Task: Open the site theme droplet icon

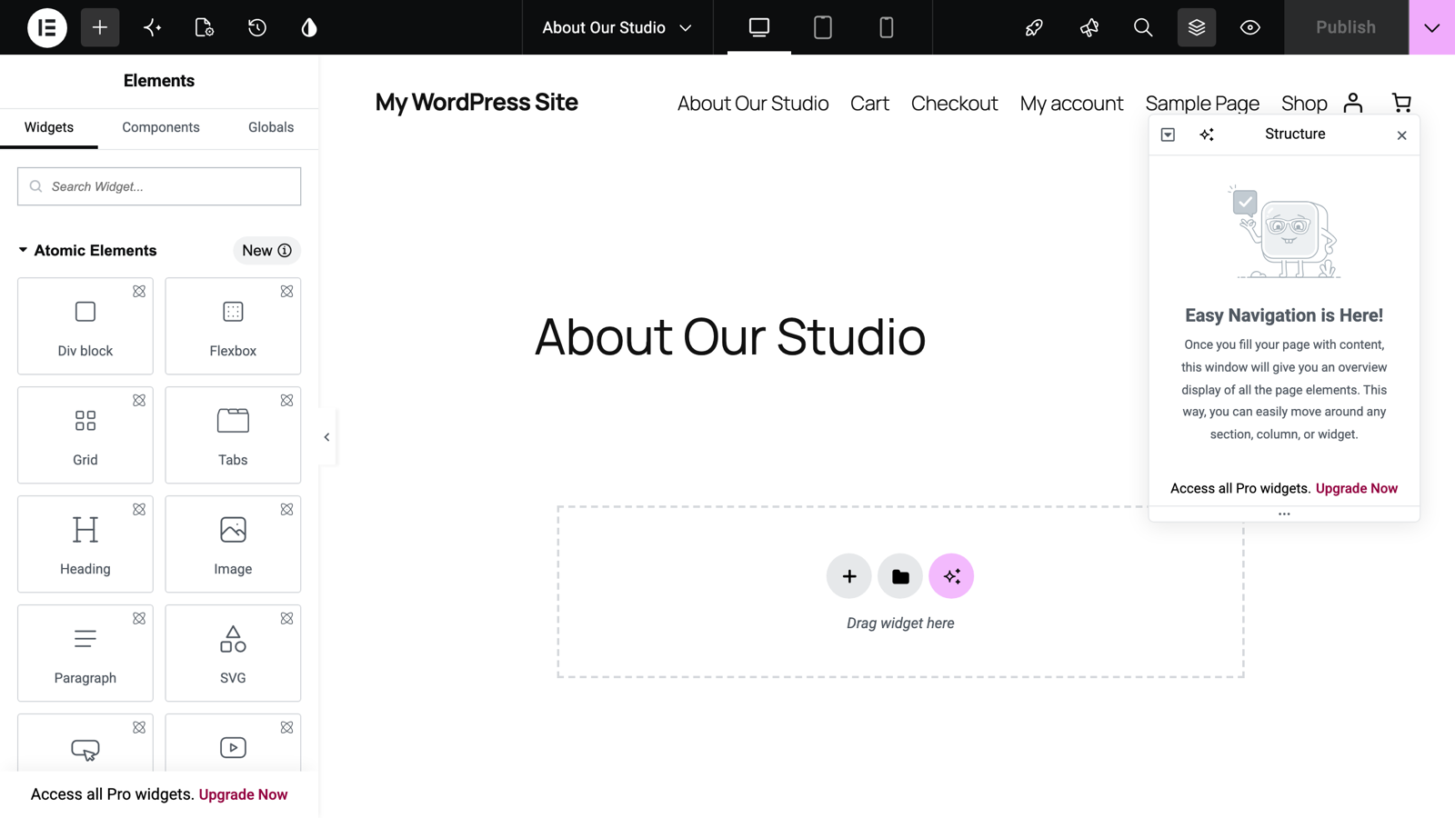Action: click(x=309, y=27)
